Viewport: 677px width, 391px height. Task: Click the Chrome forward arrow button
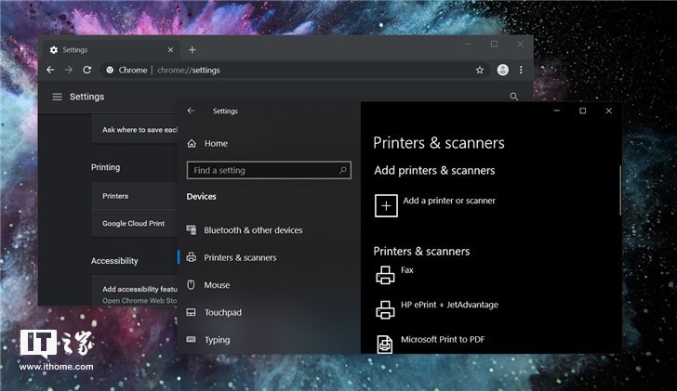[69, 70]
